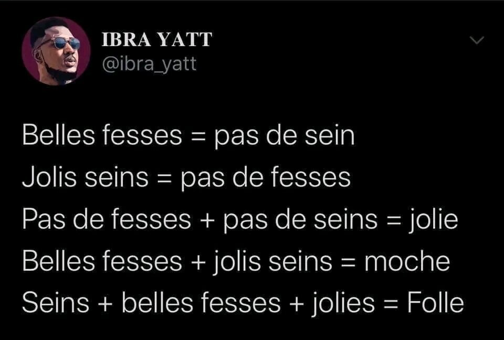Click the equals sign in the first line
This screenshot has height=340, width=504.
coord(198,137)
